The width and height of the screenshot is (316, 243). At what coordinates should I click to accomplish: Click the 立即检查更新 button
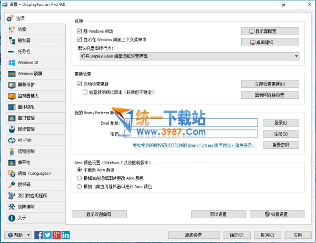270,84
